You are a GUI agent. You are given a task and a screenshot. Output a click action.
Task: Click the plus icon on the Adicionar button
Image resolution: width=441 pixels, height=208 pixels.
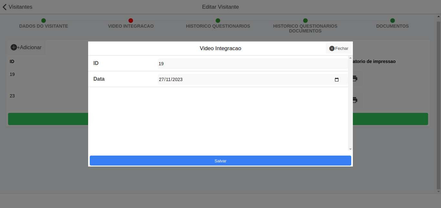[x=14, y=47]
